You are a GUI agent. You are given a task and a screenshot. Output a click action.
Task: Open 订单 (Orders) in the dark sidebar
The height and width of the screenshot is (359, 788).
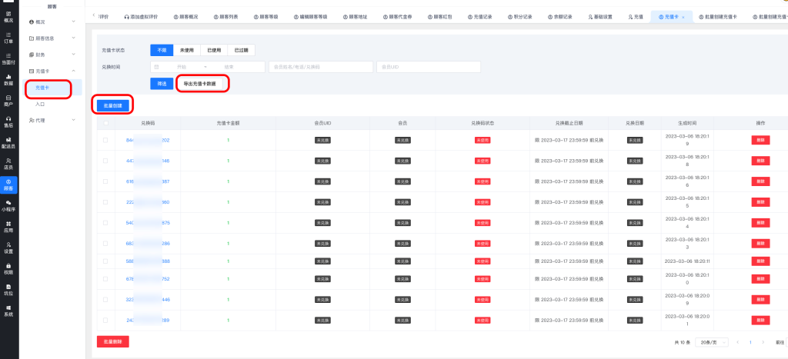8,37
